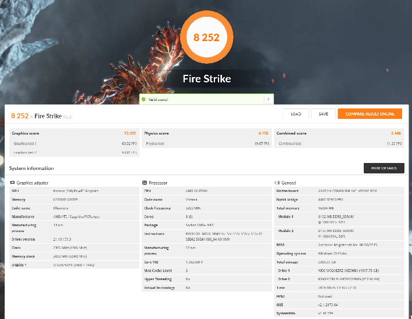Click the Cores row
This screenshot has height=319, width=412.
[207, 217]
